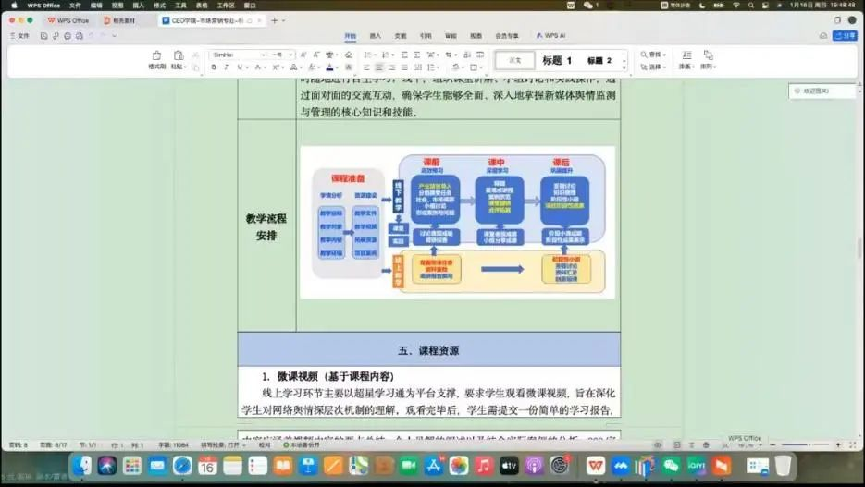Open the WPS Office home tab
The width and height of the screenshot is (865, 487).
[x=68, y=20]
